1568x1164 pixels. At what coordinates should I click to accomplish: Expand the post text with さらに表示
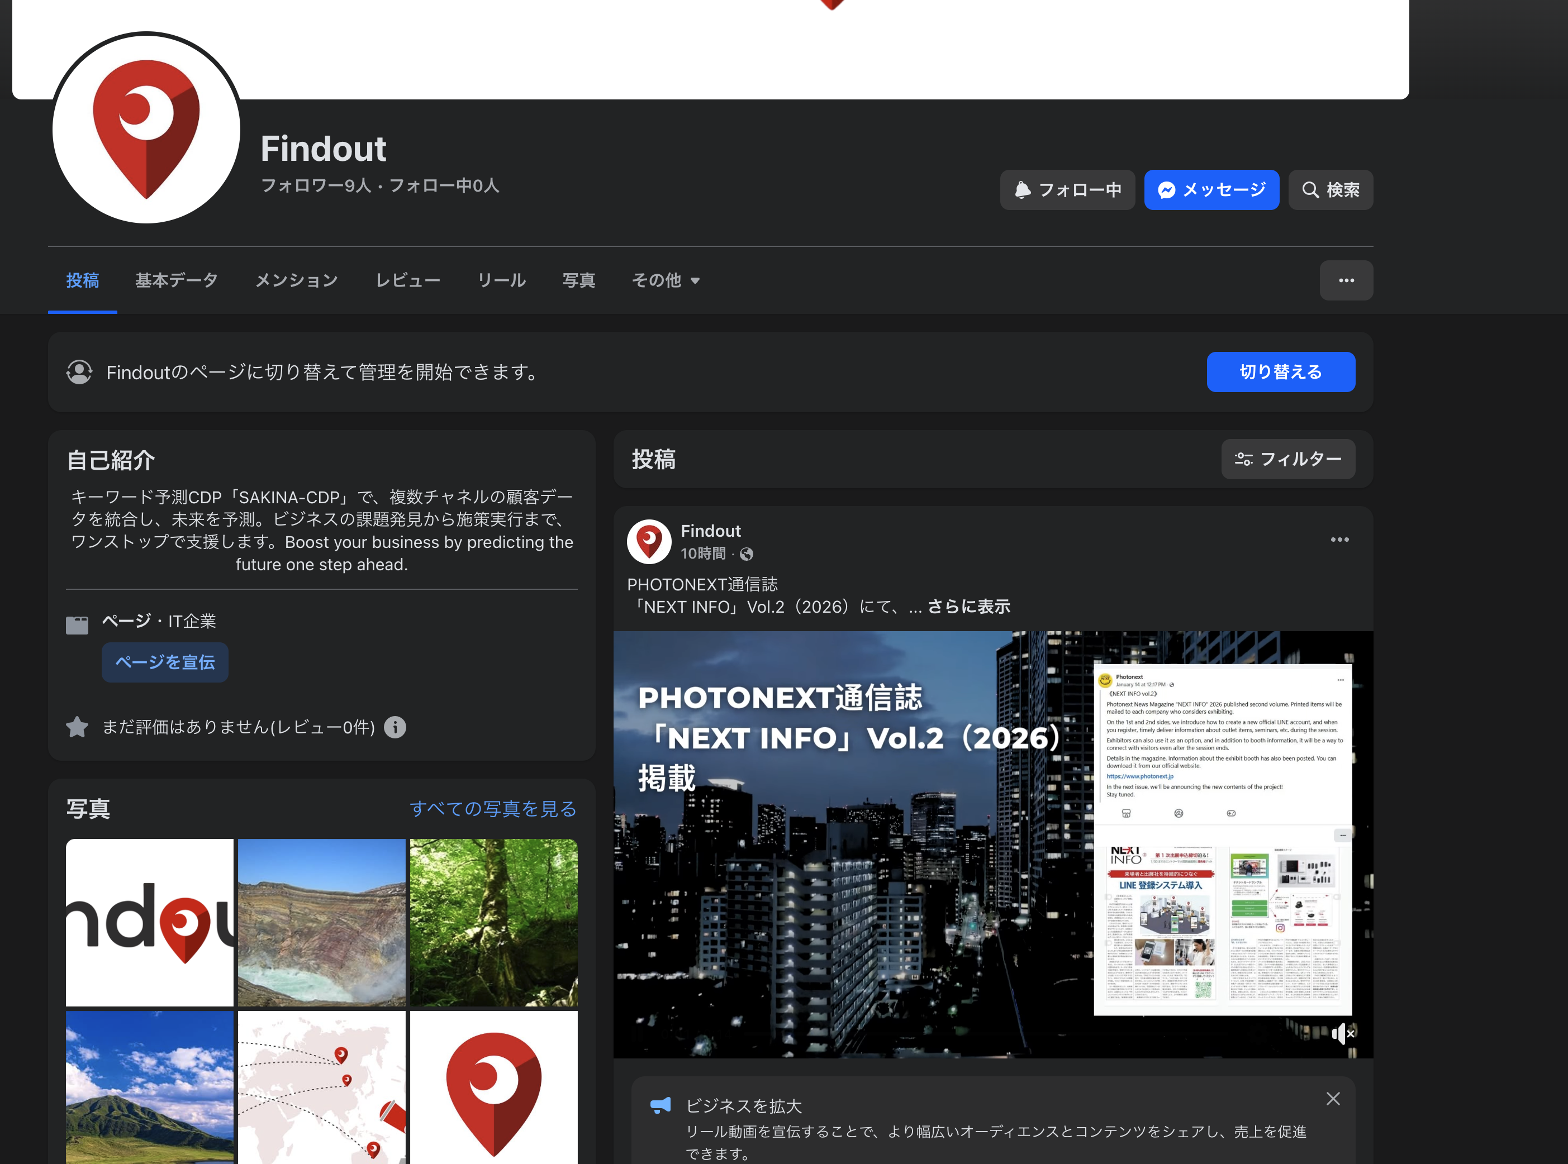coord(968,606)
